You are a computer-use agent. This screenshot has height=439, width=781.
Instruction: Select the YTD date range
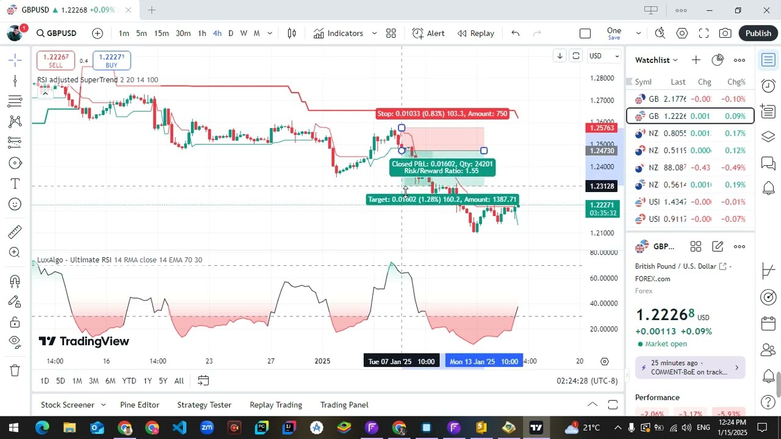[x=129, y=380]
